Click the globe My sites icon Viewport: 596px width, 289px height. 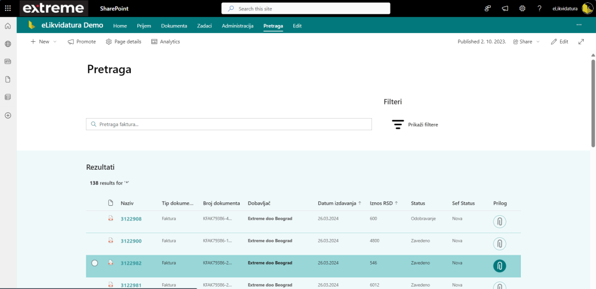[8, 44]
